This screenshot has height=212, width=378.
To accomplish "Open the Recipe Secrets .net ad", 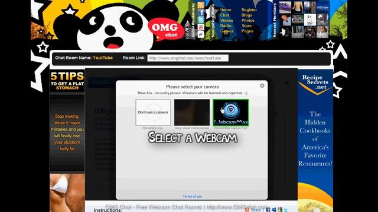I will coord(315,141).
